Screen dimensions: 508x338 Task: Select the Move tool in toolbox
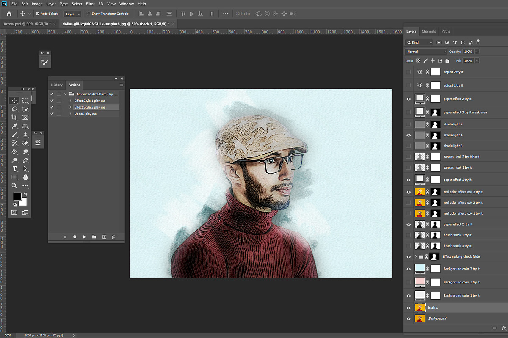14,101
